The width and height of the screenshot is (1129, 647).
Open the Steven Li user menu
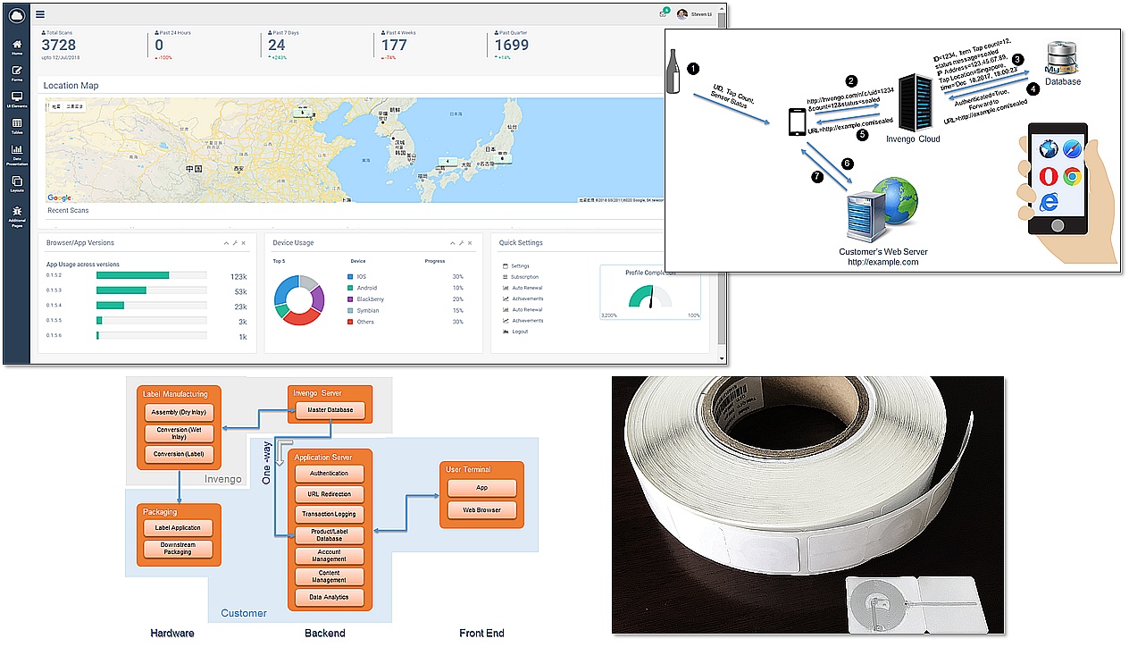(695, 14)
